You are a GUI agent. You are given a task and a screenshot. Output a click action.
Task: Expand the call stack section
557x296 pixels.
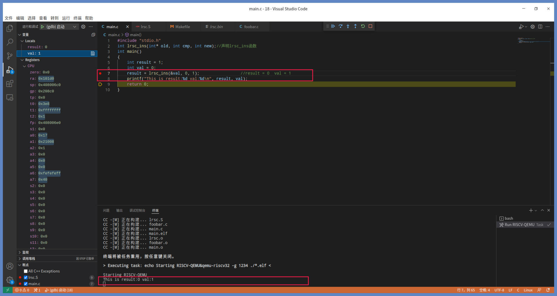coord(20,259)
